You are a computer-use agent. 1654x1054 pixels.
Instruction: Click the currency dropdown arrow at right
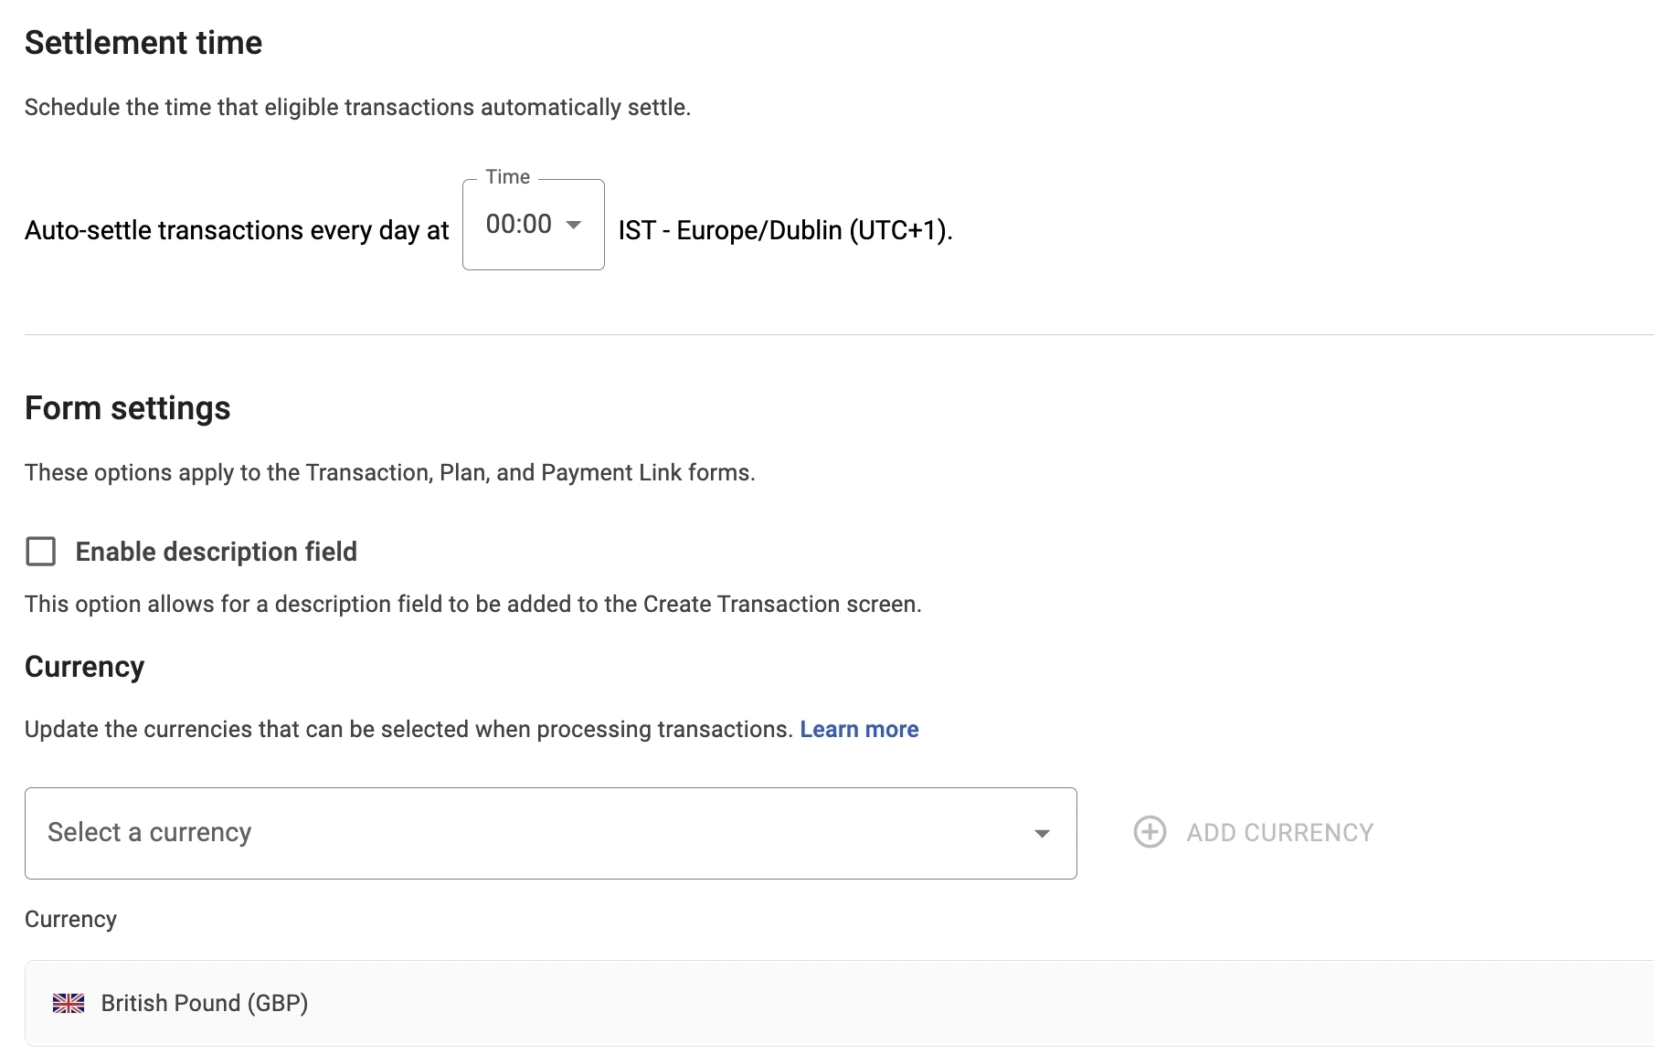[x=1042, y=833]
